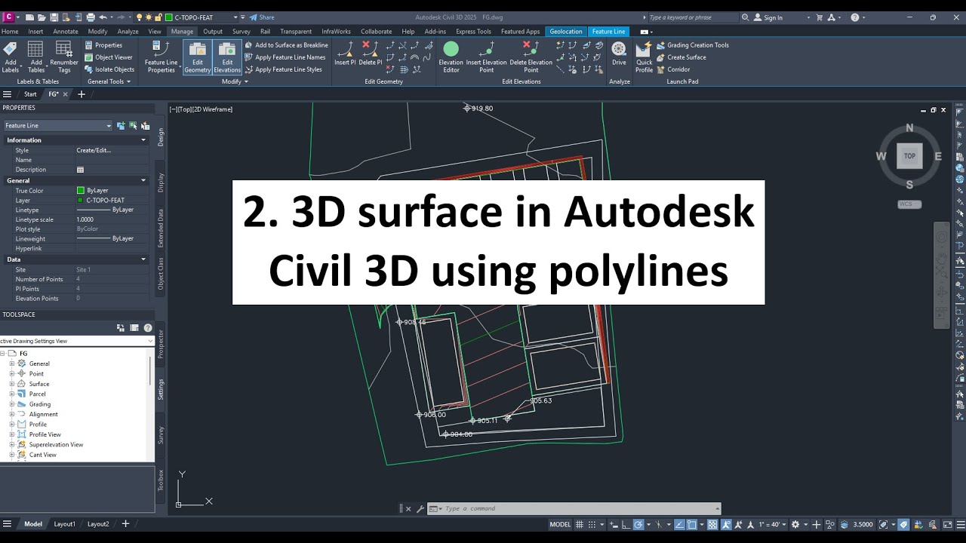
Task: Click Apply Feature Line Names
Action: [285, 57]
